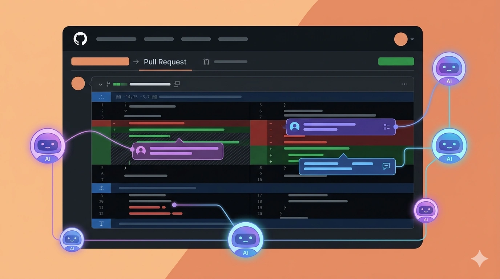Click the AI robot on middle right edge

pos(449,145)
